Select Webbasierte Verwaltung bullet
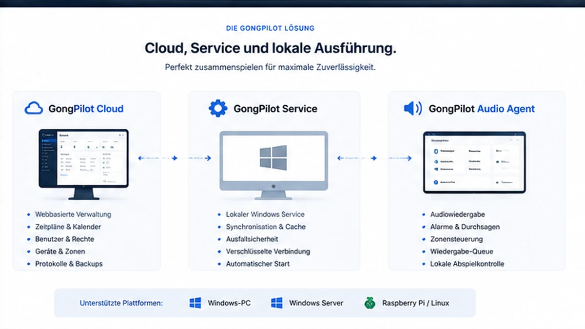Viewport: 585px width, 329px height. (73, 214)
